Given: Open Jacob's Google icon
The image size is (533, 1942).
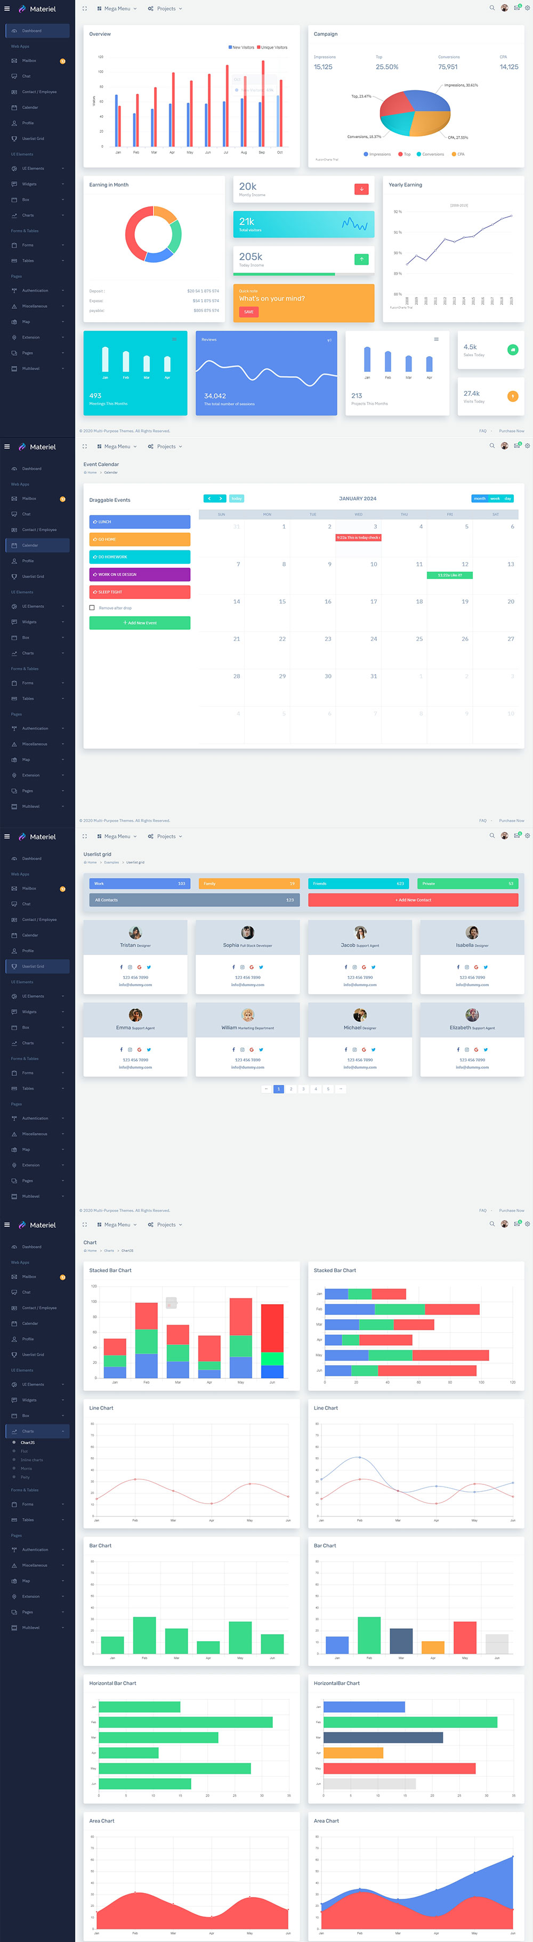Looking at the screenshot, I should coord(364,967).
